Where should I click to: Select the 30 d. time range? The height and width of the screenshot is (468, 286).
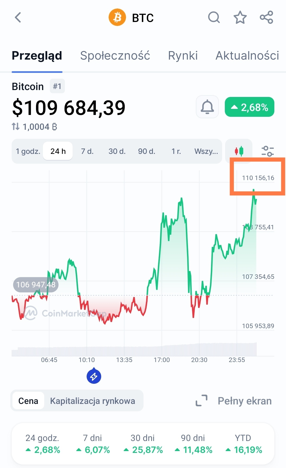pos(117,151)
